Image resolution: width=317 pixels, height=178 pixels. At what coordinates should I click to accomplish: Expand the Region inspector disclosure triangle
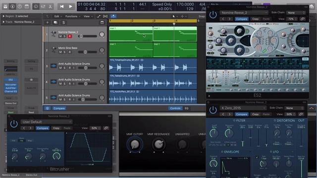pos(3,16)
